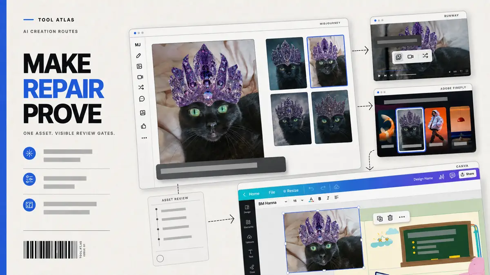
Task: Choose the video camera icon in Runway
Action: click(411, 57)
